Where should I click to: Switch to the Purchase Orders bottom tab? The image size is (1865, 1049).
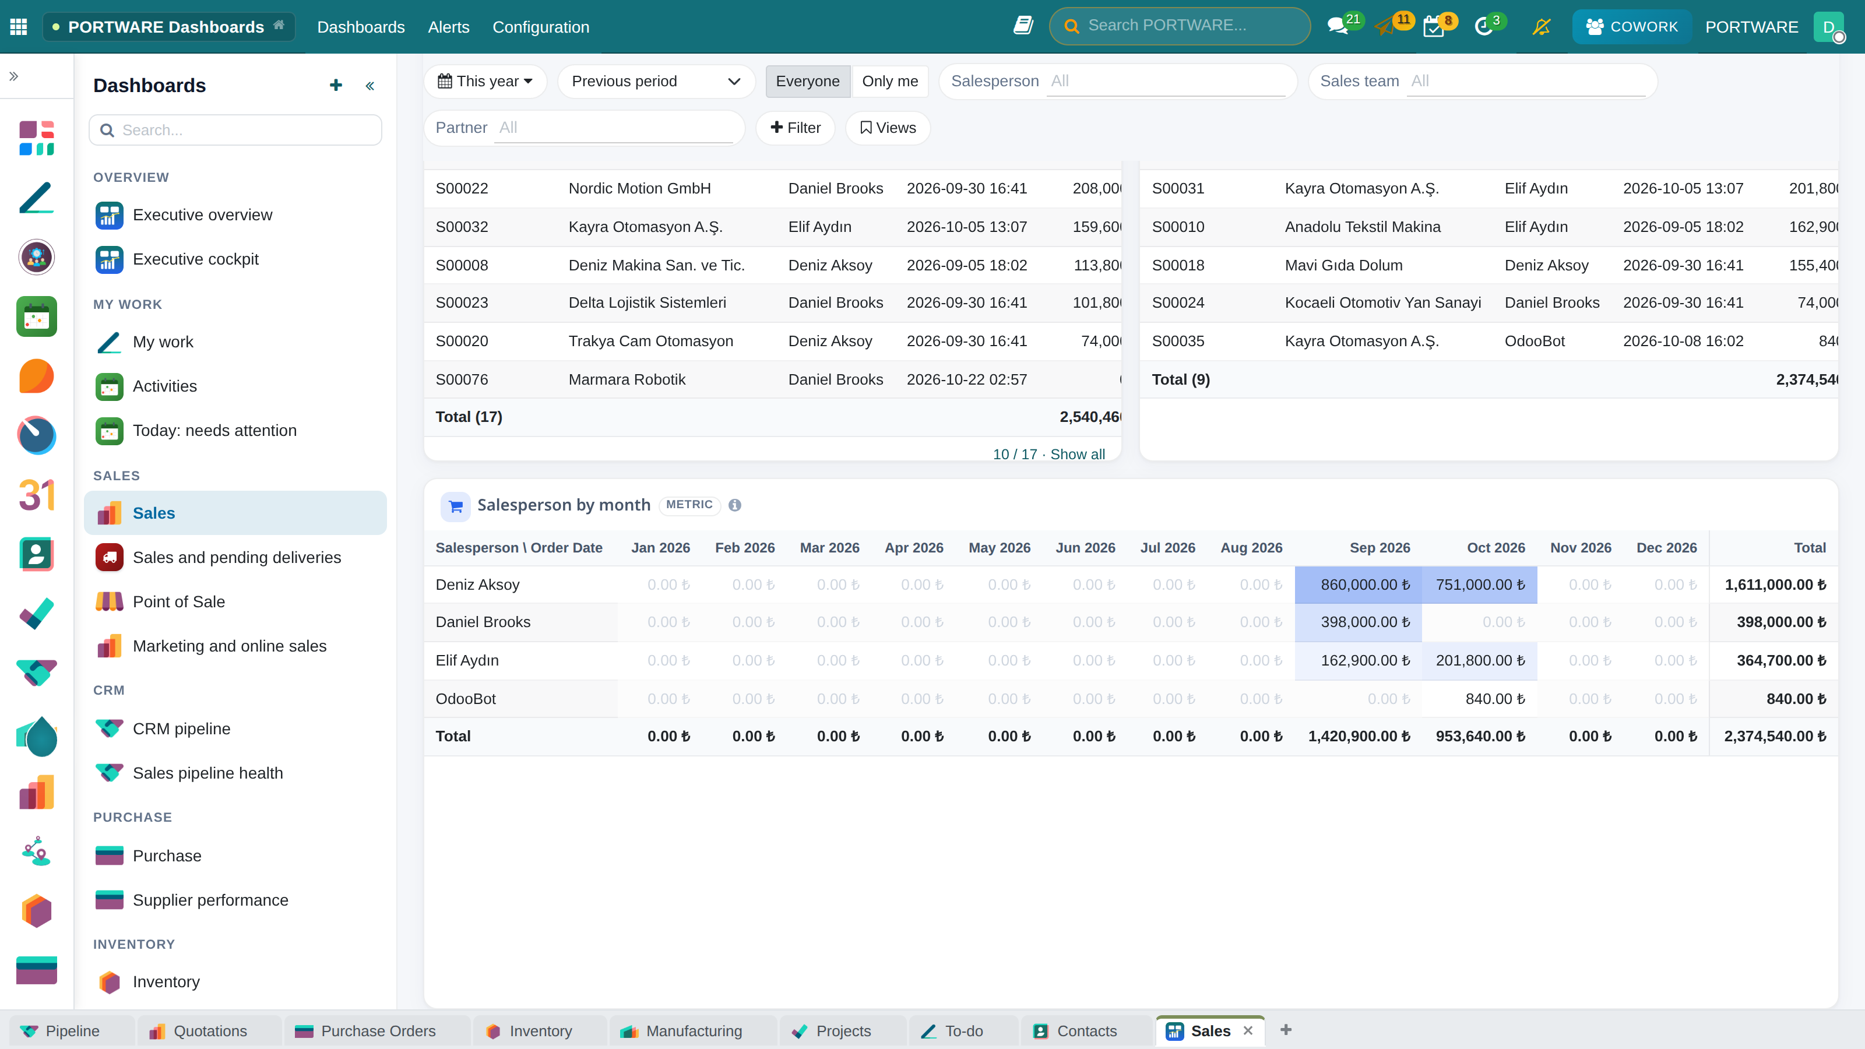pyautogui.click(x=377, y=1031)
